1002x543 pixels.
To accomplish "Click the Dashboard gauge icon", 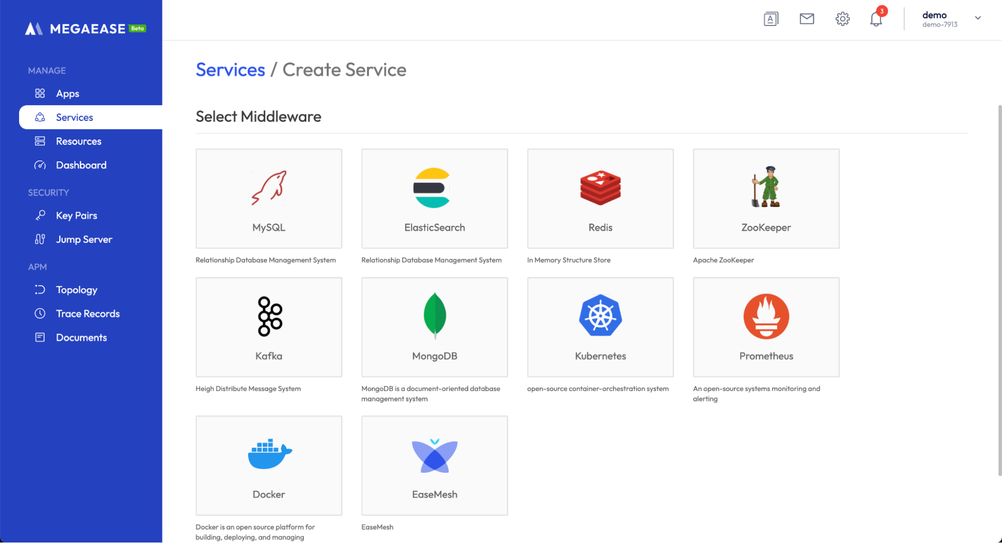I will tap(40, 165).
